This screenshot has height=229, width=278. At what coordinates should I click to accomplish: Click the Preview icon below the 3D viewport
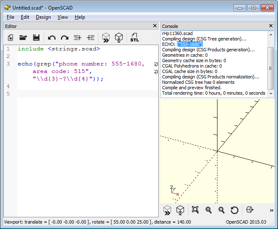tap(167, 210)
